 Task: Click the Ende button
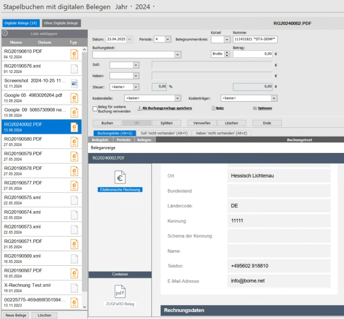pos(267,123)
